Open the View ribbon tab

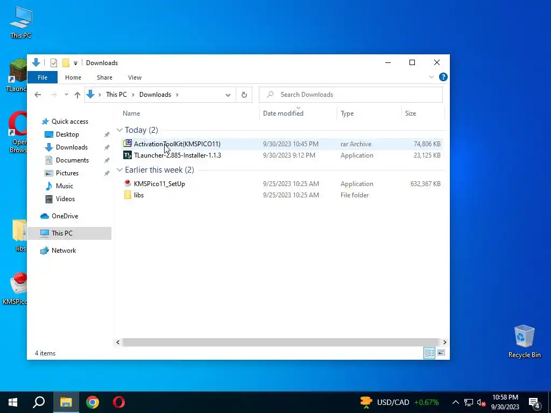coord(135,77)
